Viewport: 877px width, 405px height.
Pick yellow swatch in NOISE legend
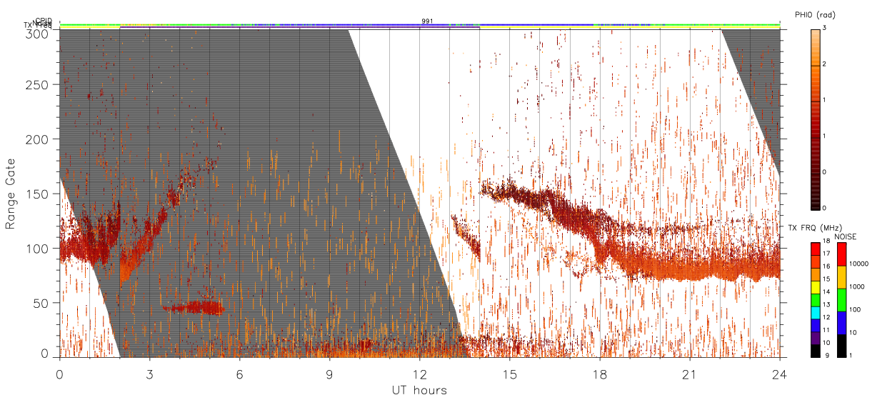click(842, 277)
